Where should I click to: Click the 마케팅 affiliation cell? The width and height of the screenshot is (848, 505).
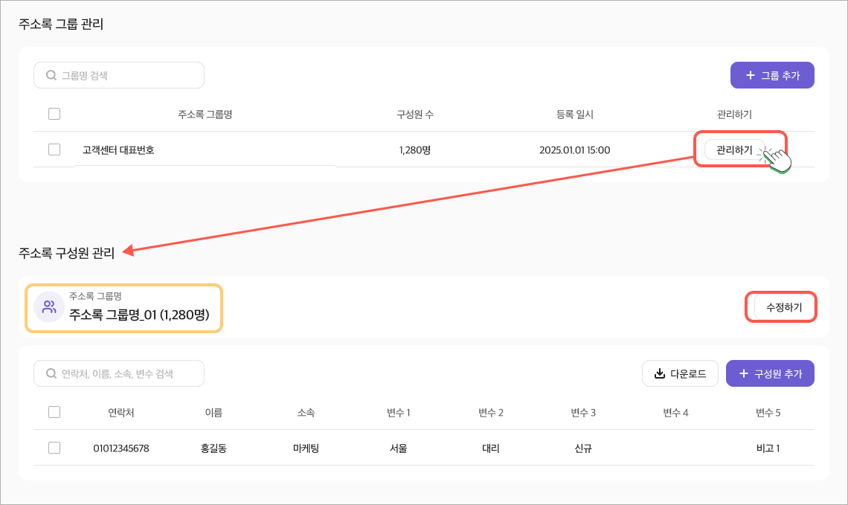pyautogui.click(x=306, y=448)
